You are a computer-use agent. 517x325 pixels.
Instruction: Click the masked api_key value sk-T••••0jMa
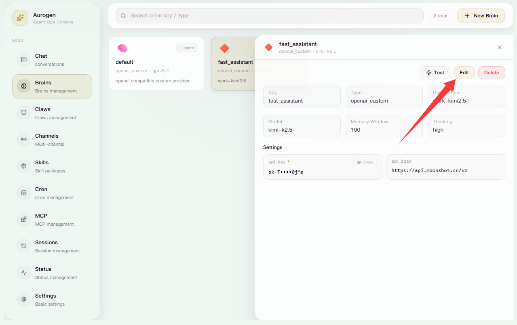click(286, 172)
